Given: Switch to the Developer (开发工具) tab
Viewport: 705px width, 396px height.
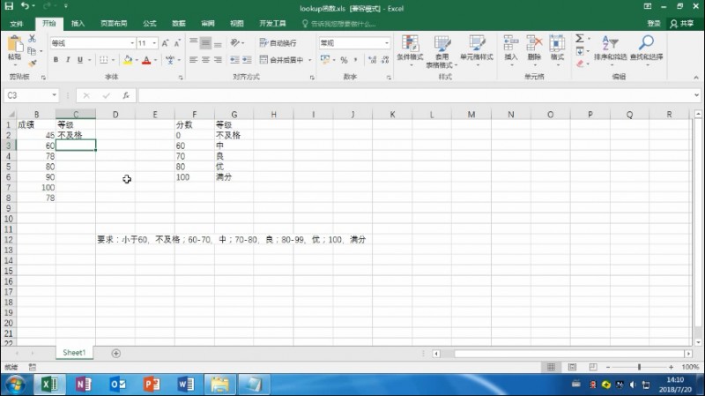Looking at the screenshot, I should 272,24.
